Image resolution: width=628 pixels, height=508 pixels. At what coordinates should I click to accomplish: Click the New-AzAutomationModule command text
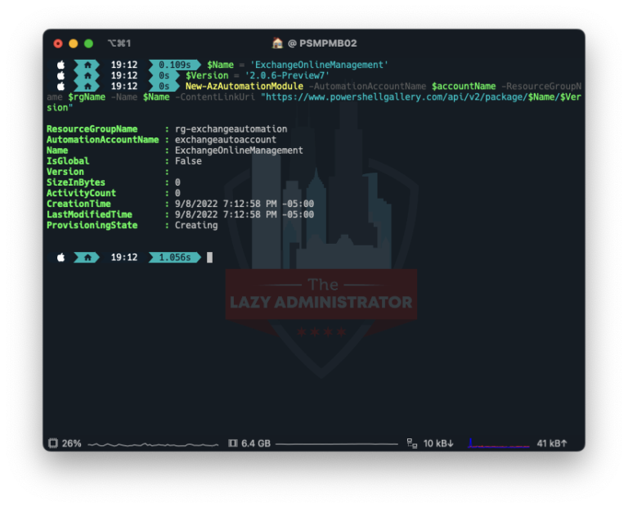[244, 87]
